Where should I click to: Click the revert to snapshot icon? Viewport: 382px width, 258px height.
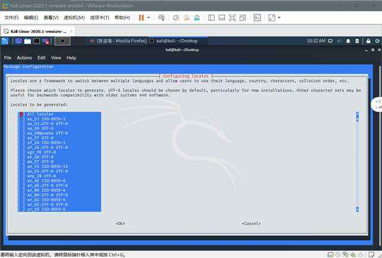187,17
